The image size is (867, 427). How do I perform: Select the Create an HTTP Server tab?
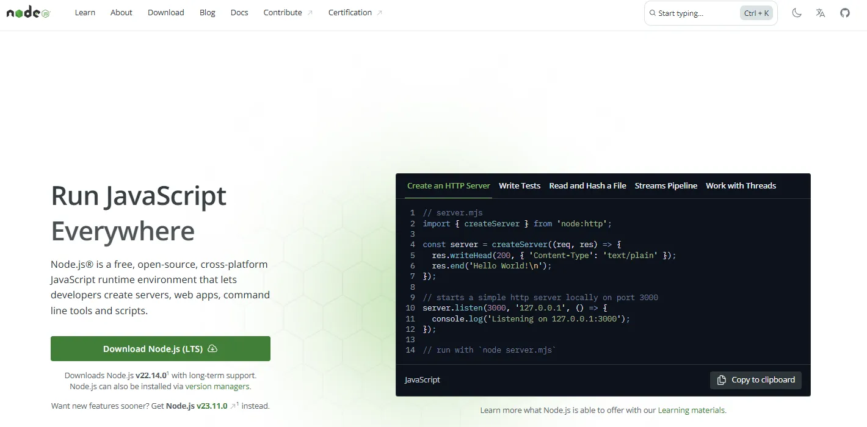click(x=449, y=185)
